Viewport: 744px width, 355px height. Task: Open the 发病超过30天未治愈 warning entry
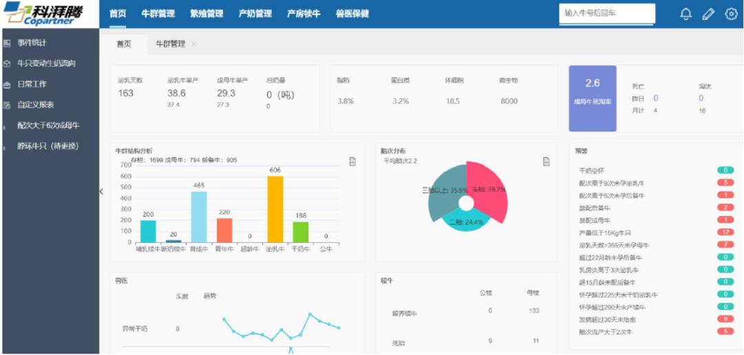[608, 319]
